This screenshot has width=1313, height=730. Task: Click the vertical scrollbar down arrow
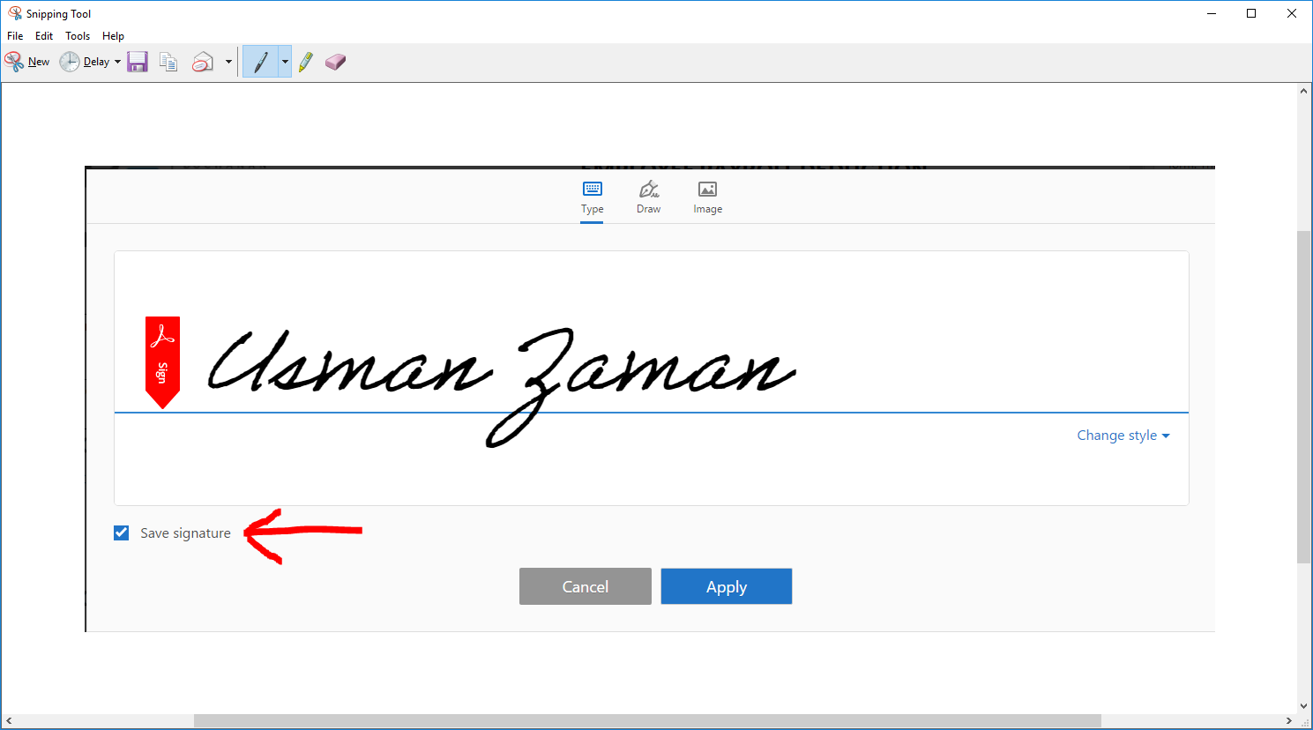click(x=1303, y=706)
